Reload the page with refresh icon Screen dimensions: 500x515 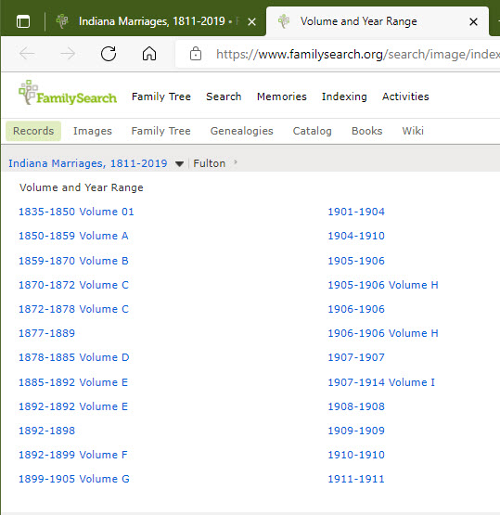109,54
